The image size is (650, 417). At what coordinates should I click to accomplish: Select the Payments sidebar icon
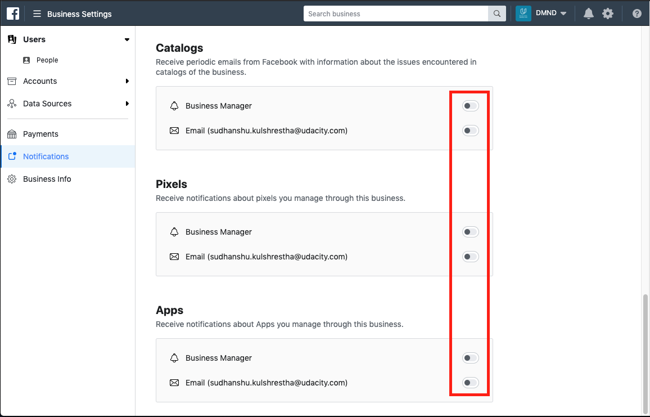pyautogui.click(x=12, y=133)
